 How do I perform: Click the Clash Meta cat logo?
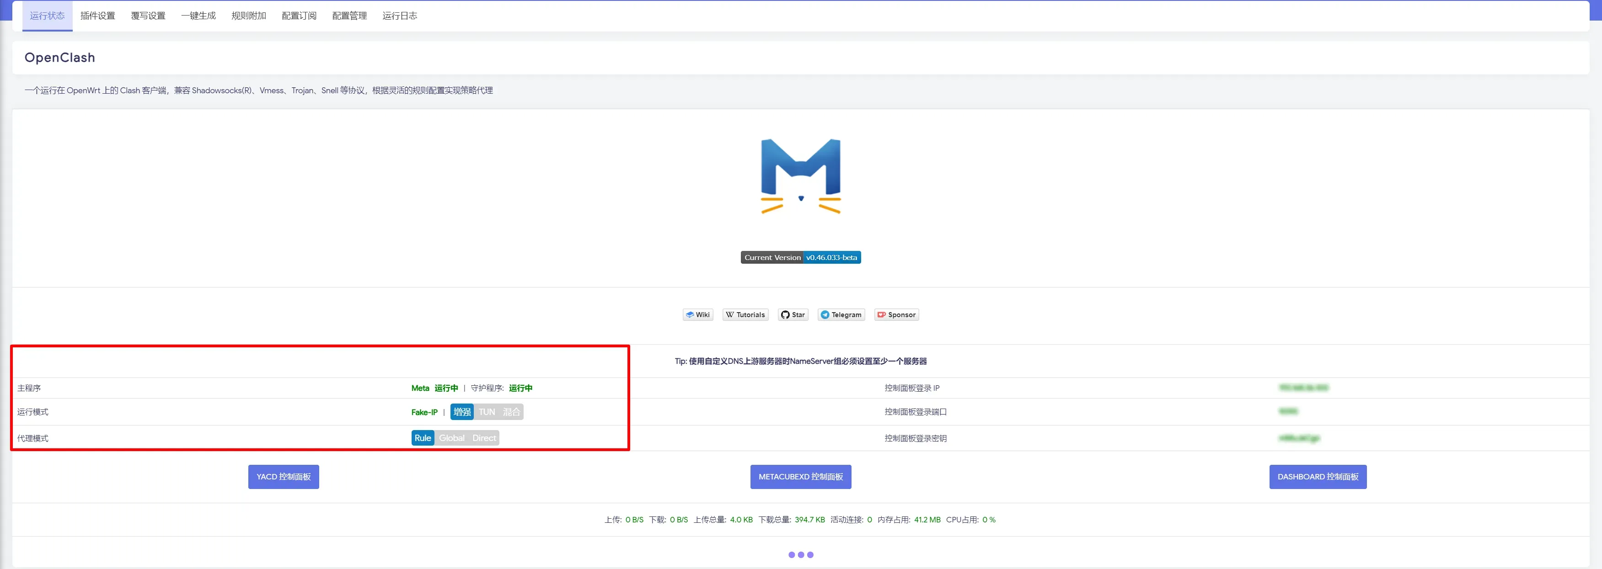pyautogui.click(x=801, y=176)
